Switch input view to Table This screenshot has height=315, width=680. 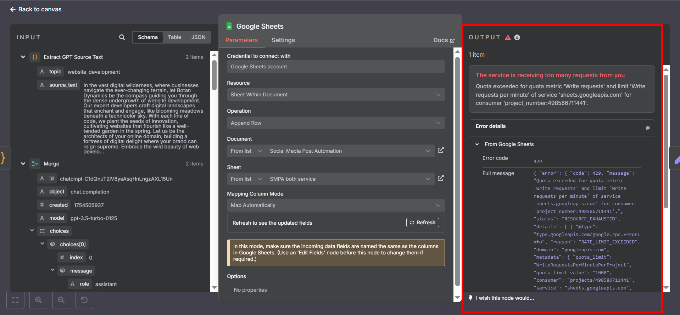click(x=174, y=37)
